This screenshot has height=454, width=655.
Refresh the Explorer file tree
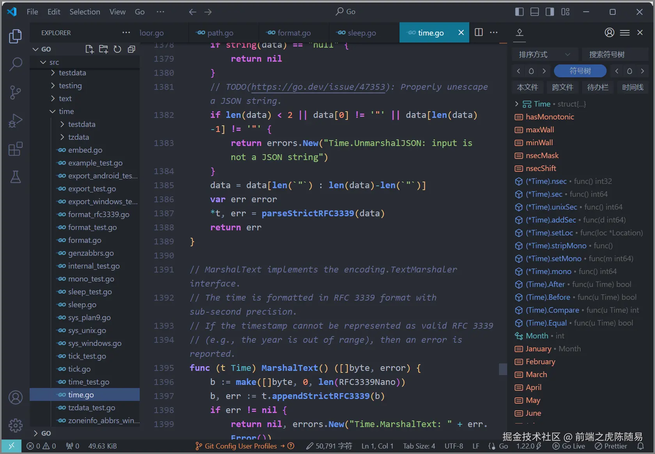click(117, 49)
